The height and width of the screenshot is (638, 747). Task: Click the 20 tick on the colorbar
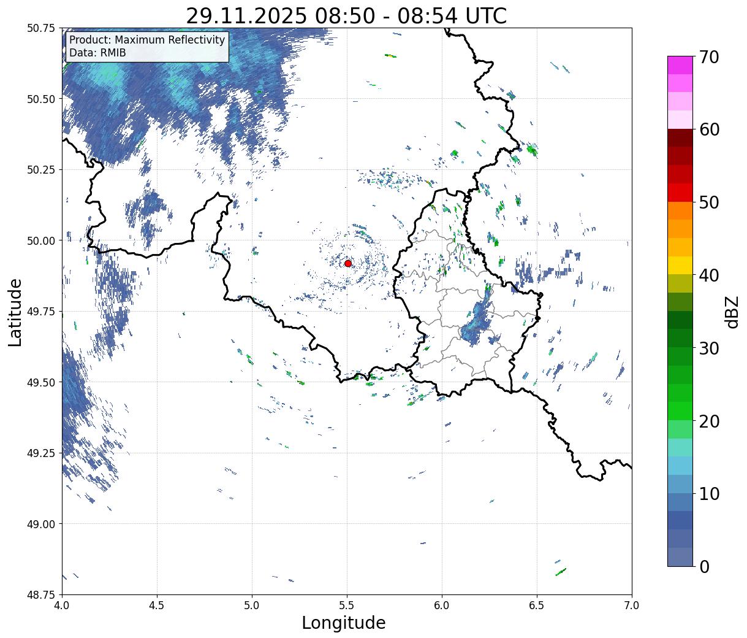click(708, 421)
